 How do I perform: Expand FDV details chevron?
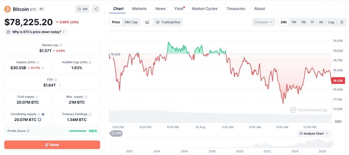pyautogui.click(x=60, y=85)
